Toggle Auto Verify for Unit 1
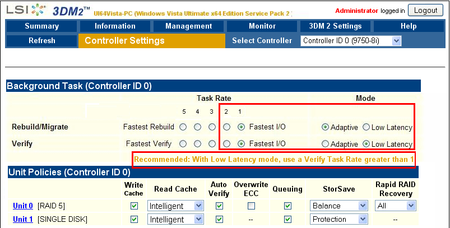450x228 pixels. coord(219,220)
